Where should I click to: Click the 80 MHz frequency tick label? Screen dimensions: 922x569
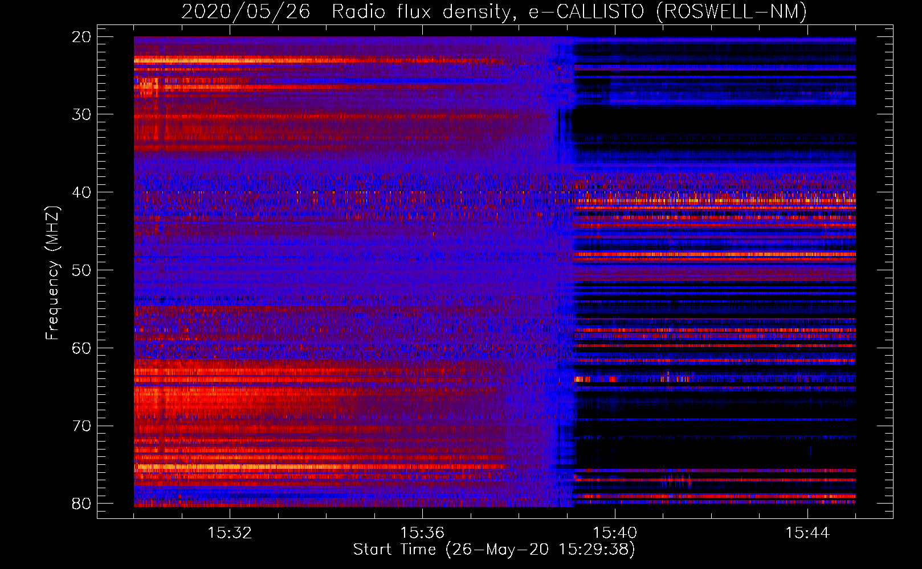pos(81,504)
